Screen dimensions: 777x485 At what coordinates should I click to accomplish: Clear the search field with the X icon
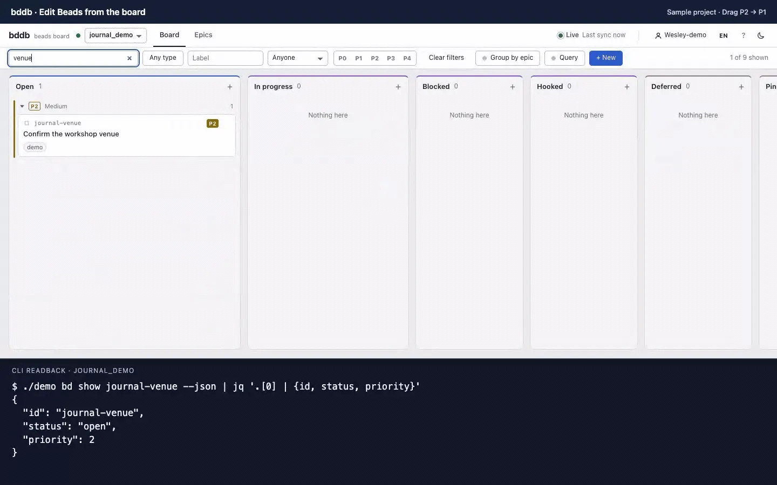(129, 58)
